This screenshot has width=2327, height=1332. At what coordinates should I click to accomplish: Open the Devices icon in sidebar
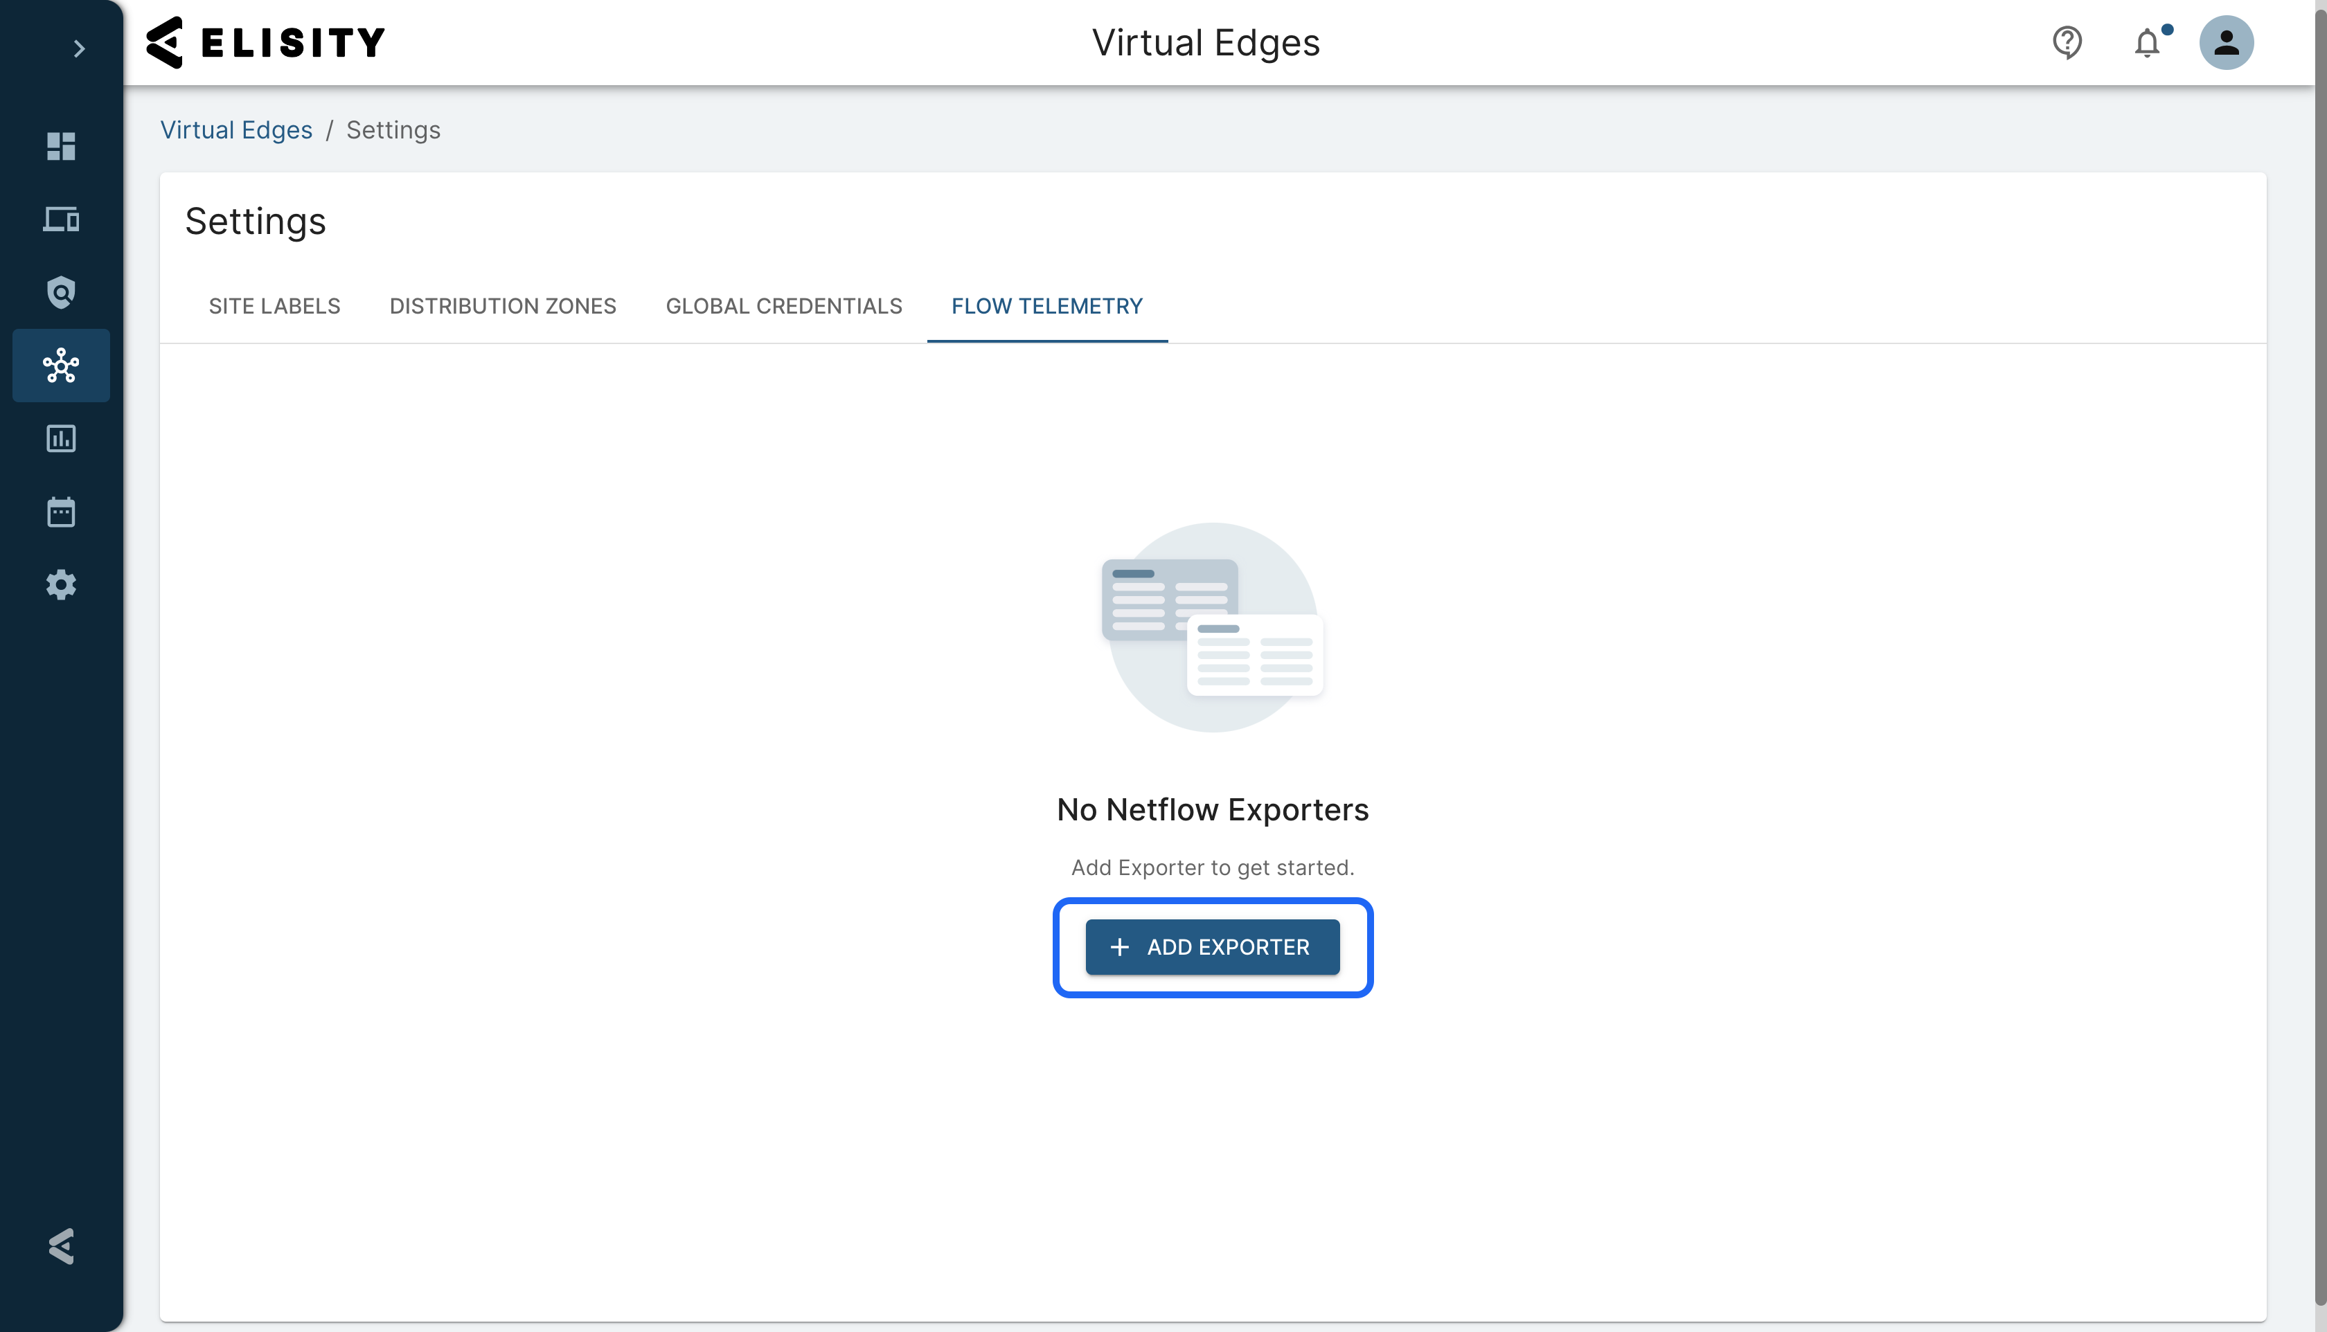coord(62,219)
